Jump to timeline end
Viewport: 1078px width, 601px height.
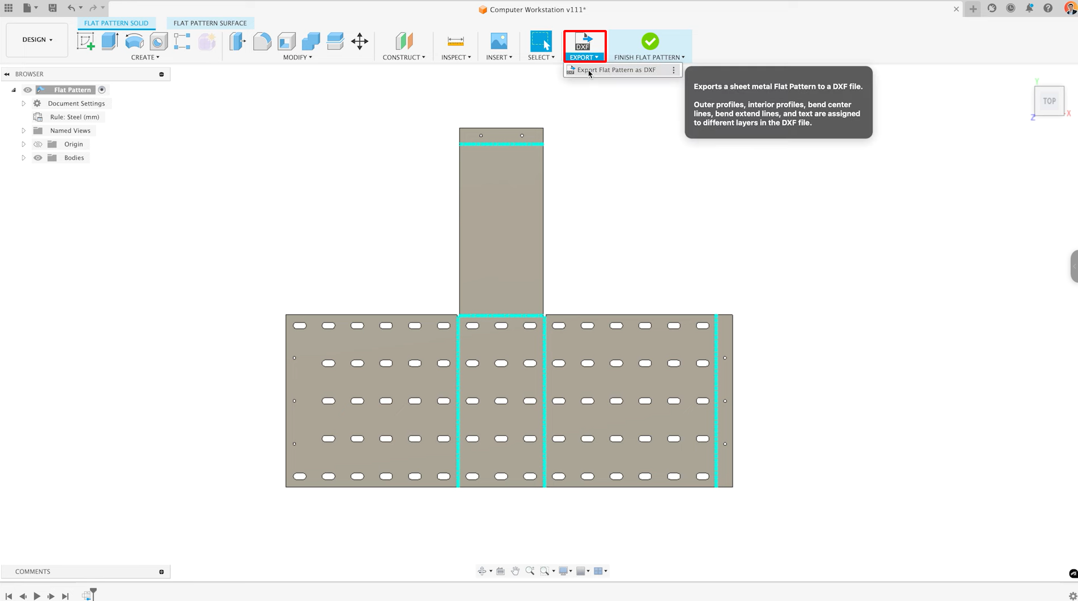coord(65,596)
